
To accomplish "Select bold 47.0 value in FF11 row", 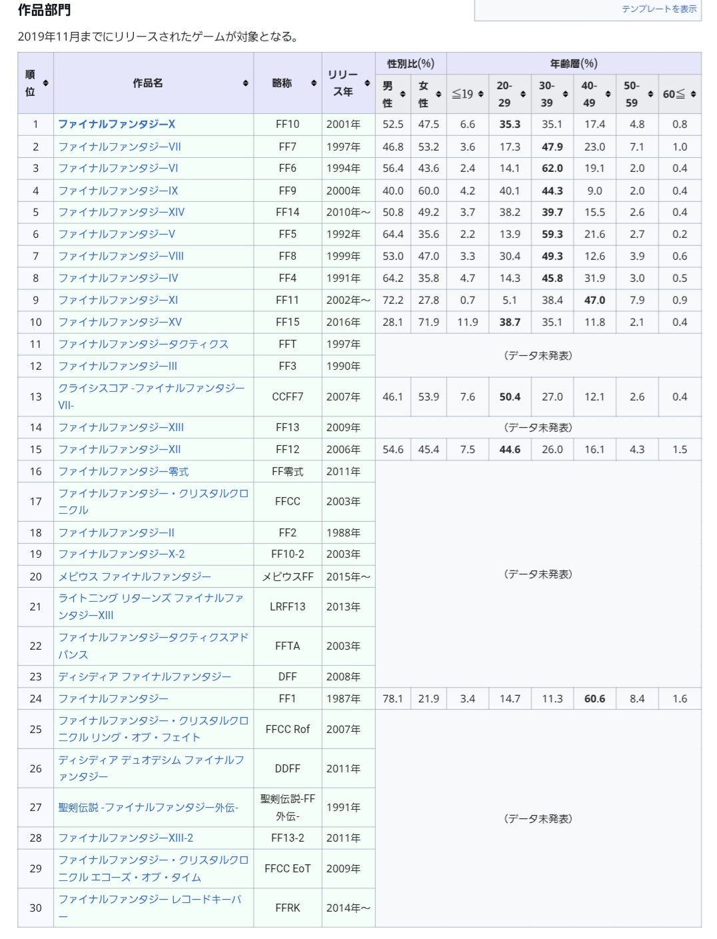I will (x=595, y=300).
